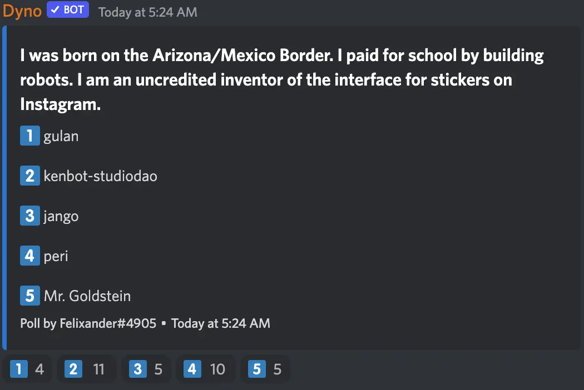
Task: Vote for the last reaction, number 5
Action: (x=265, y=369)
